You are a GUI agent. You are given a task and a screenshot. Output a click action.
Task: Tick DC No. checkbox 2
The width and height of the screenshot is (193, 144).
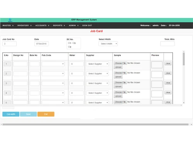tap(69, 47)
